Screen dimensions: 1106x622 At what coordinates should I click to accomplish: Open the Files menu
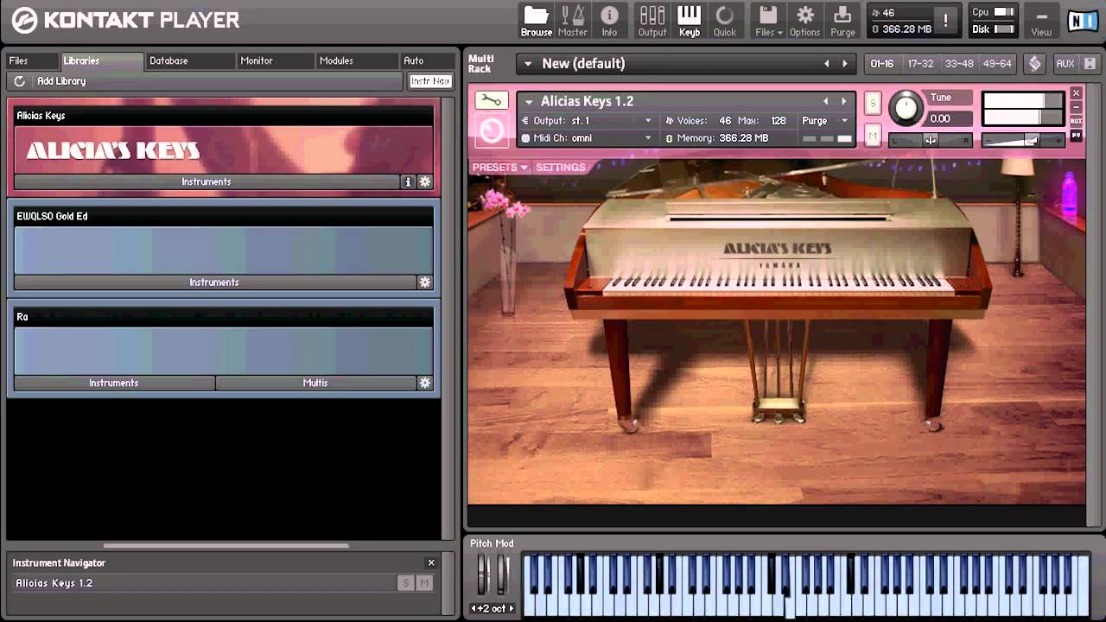coord(768,21)
